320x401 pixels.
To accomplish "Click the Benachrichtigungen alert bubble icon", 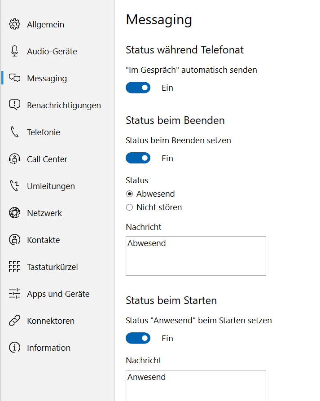I will [14, 105].
